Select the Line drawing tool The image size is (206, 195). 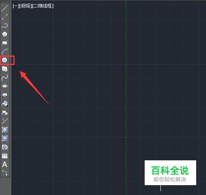click(x=5, y=8)
